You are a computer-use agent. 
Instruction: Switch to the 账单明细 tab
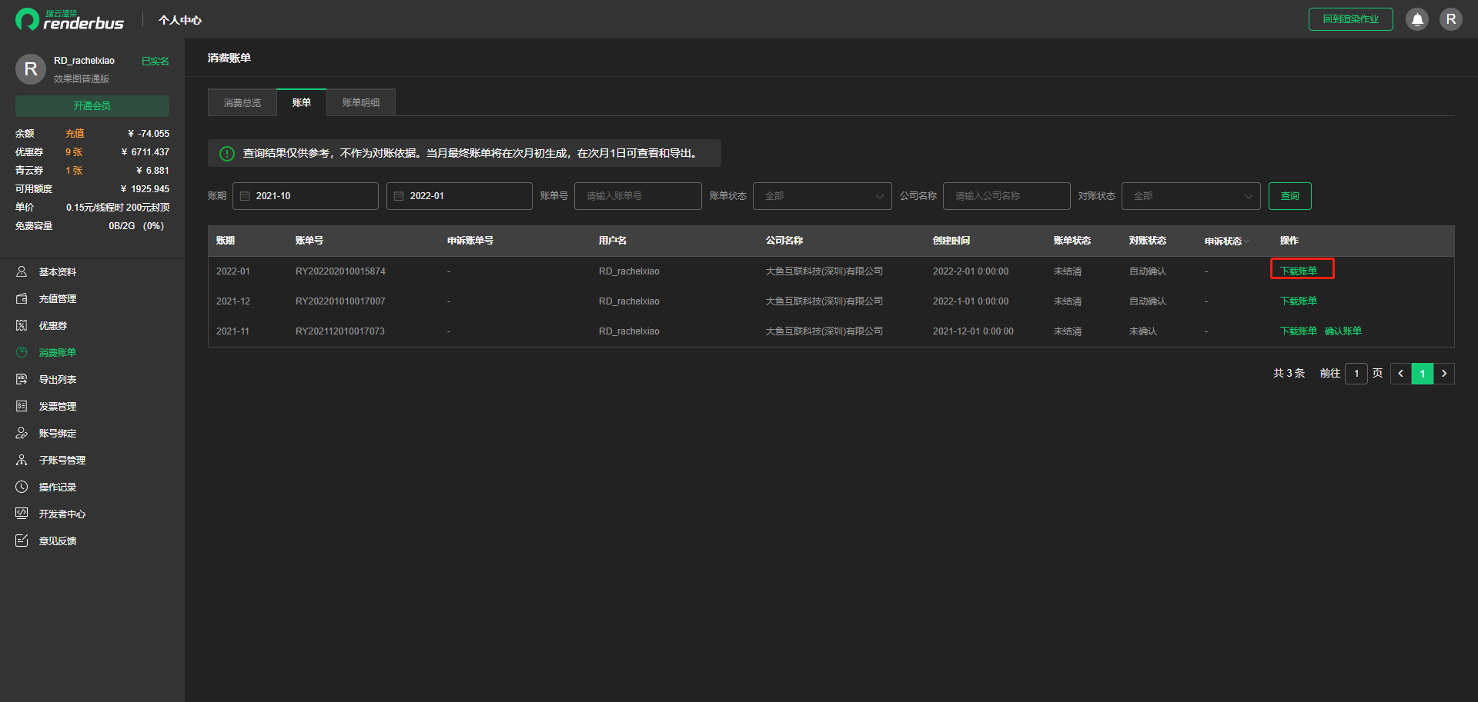point(361,102)
